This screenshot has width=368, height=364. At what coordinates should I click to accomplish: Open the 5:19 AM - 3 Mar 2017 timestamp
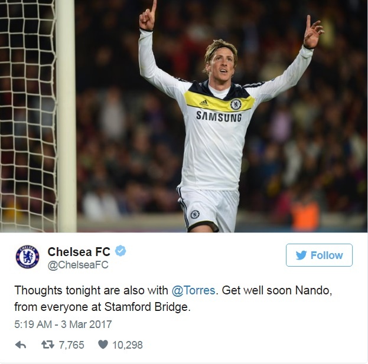[x=63, y=324]
